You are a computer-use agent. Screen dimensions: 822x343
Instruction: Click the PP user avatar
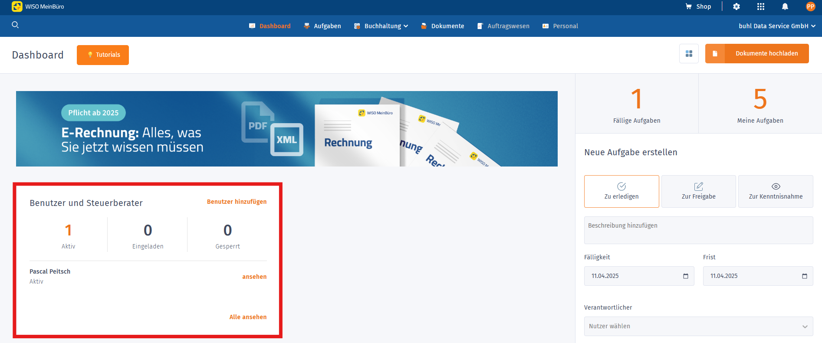tap(810, 7)
